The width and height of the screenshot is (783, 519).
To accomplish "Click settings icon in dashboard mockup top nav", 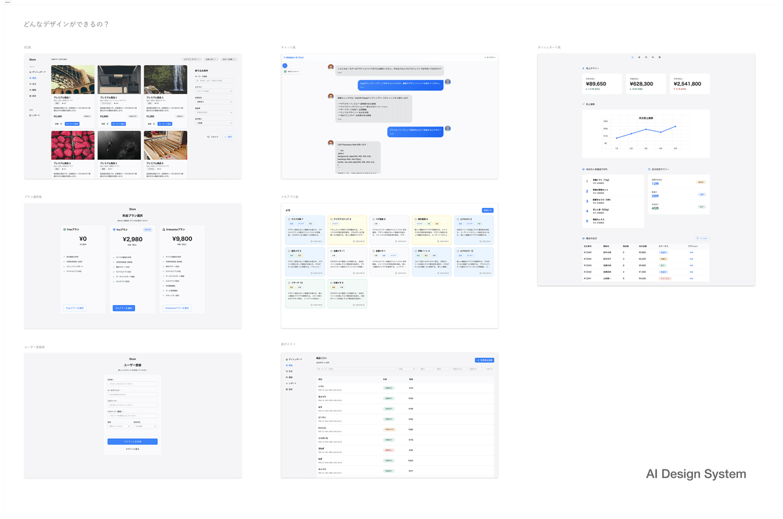I will click(x=660, y=57).
